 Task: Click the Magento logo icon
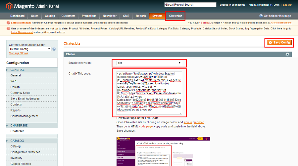[x=9, y=6]
